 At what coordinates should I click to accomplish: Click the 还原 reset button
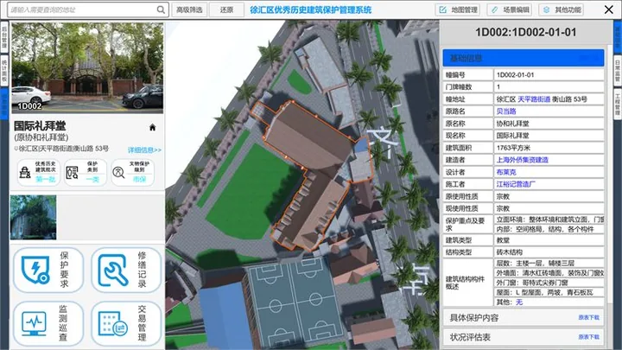[x=226, y=10]
